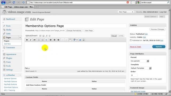Switch to the HTML editor tab
This screenshot has height=96, width=171.
coord(121,36)
